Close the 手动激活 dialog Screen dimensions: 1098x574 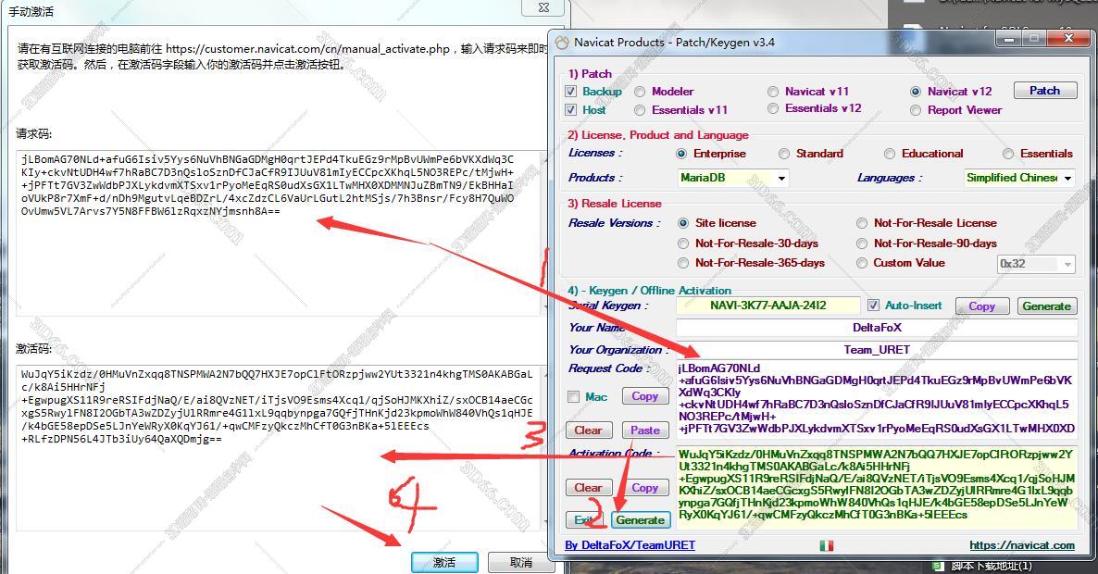543,7
